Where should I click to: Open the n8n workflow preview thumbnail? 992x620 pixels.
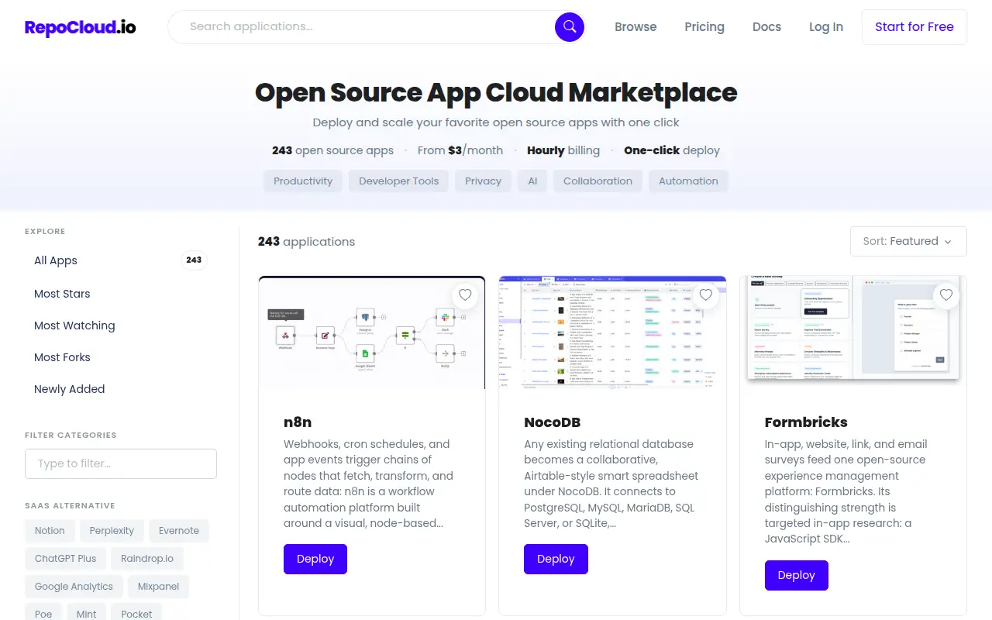click(372, 332)
